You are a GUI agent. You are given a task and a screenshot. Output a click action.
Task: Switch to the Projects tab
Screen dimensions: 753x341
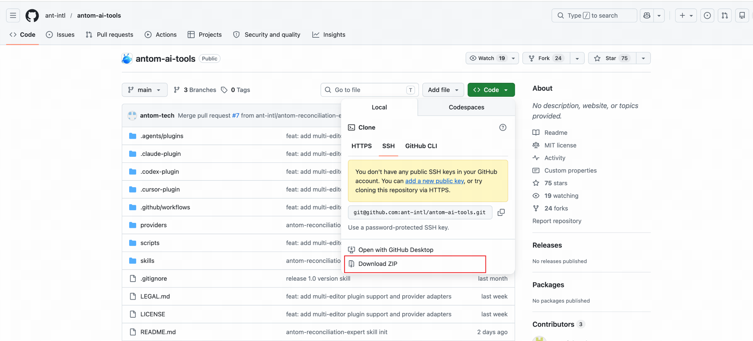click(205, 34)
